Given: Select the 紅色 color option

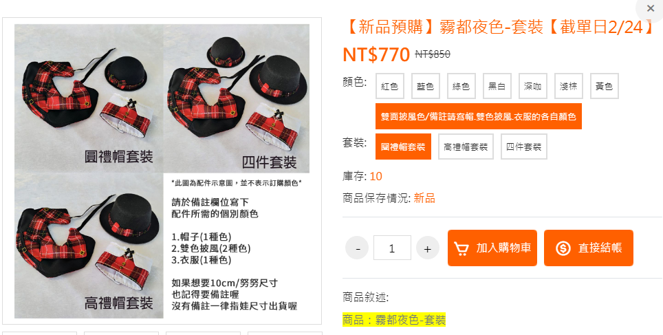Looking at the screenshot, I should (x=390, y=86).
